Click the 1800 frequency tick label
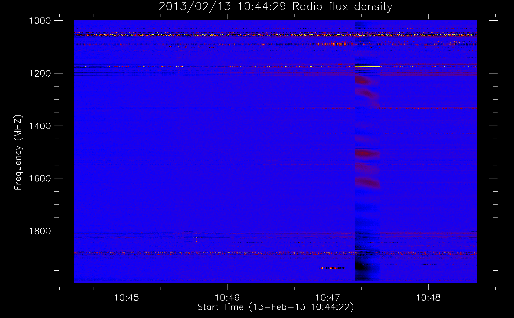 pyautogui.click(x=40, y=231)
